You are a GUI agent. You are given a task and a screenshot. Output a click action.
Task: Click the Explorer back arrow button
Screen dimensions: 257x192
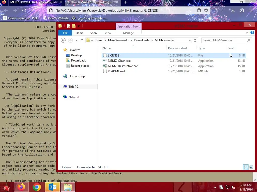(63, 40)
